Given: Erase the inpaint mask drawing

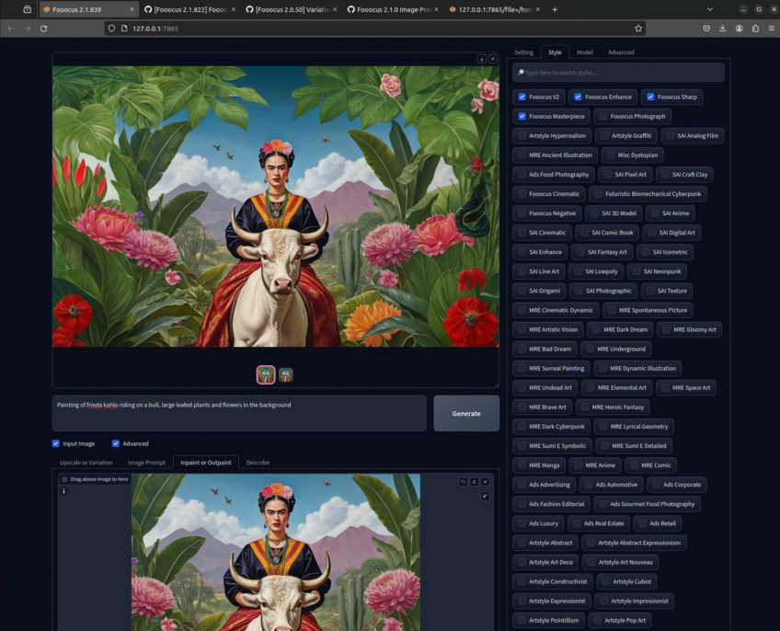Looking at the screenshot, I should pyautogui.click(x=475, y=481).
